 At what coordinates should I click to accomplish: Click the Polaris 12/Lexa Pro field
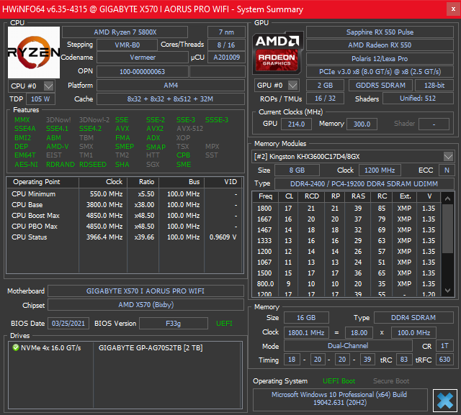click(x=380, y=59)
